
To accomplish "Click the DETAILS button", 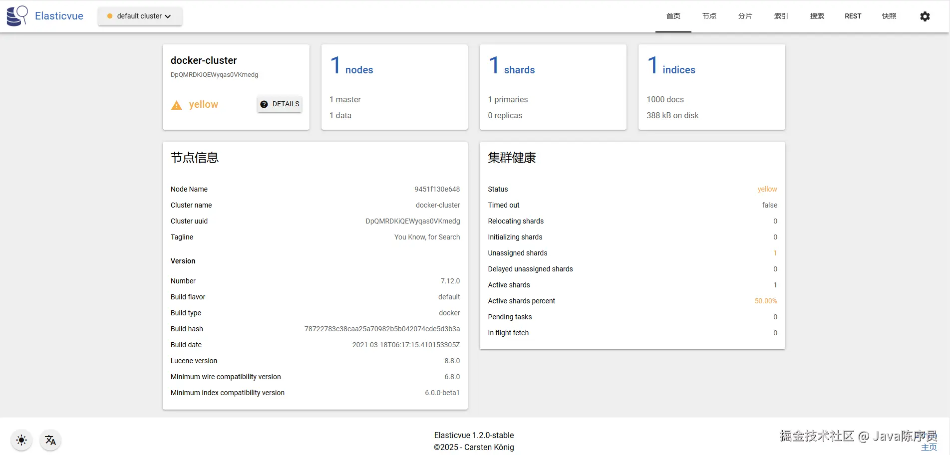I will [280, 104].
